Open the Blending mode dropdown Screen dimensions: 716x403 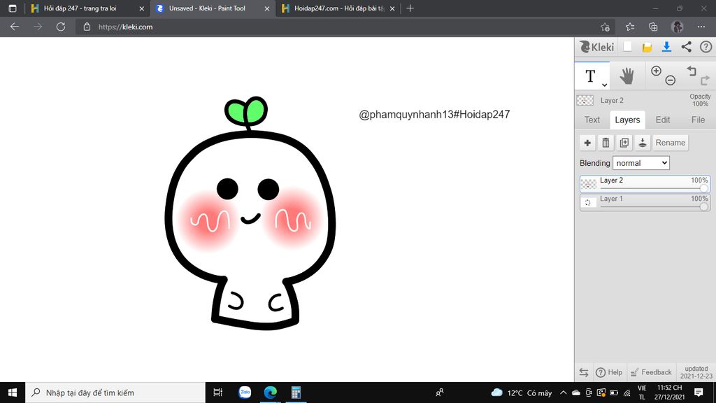(x=641, y=163)
